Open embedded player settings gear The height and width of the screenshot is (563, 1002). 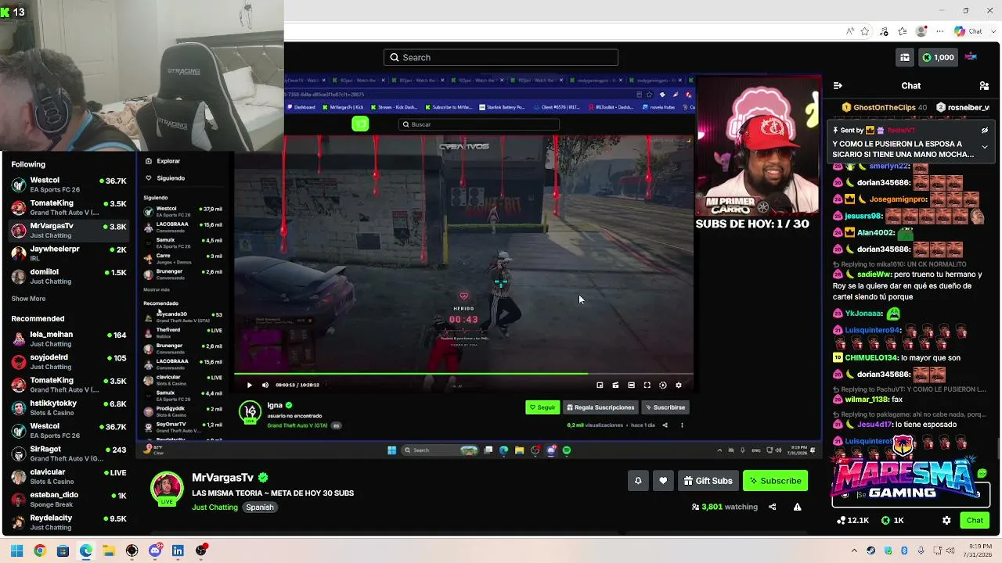[x=678, y=385]
